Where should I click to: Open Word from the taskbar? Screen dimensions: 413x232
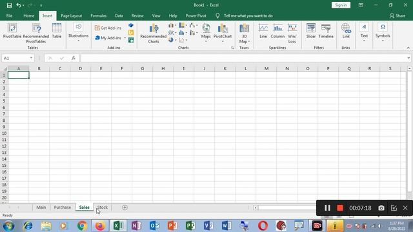[x=227, y=226]
